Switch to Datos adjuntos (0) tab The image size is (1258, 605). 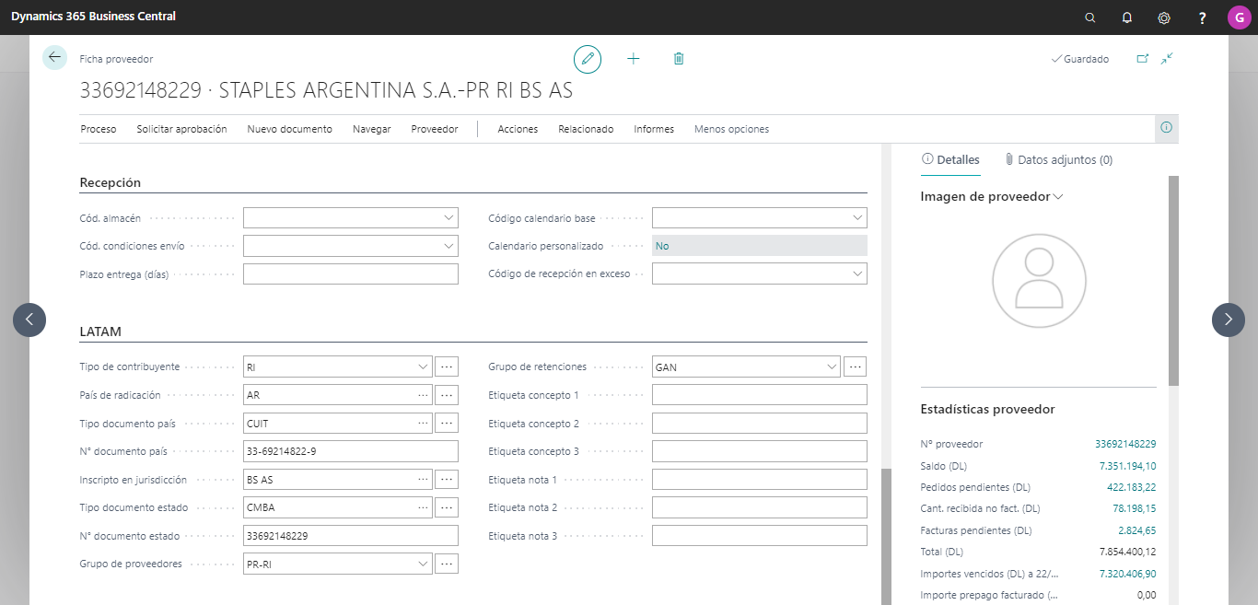click(x=1058, y=159)
